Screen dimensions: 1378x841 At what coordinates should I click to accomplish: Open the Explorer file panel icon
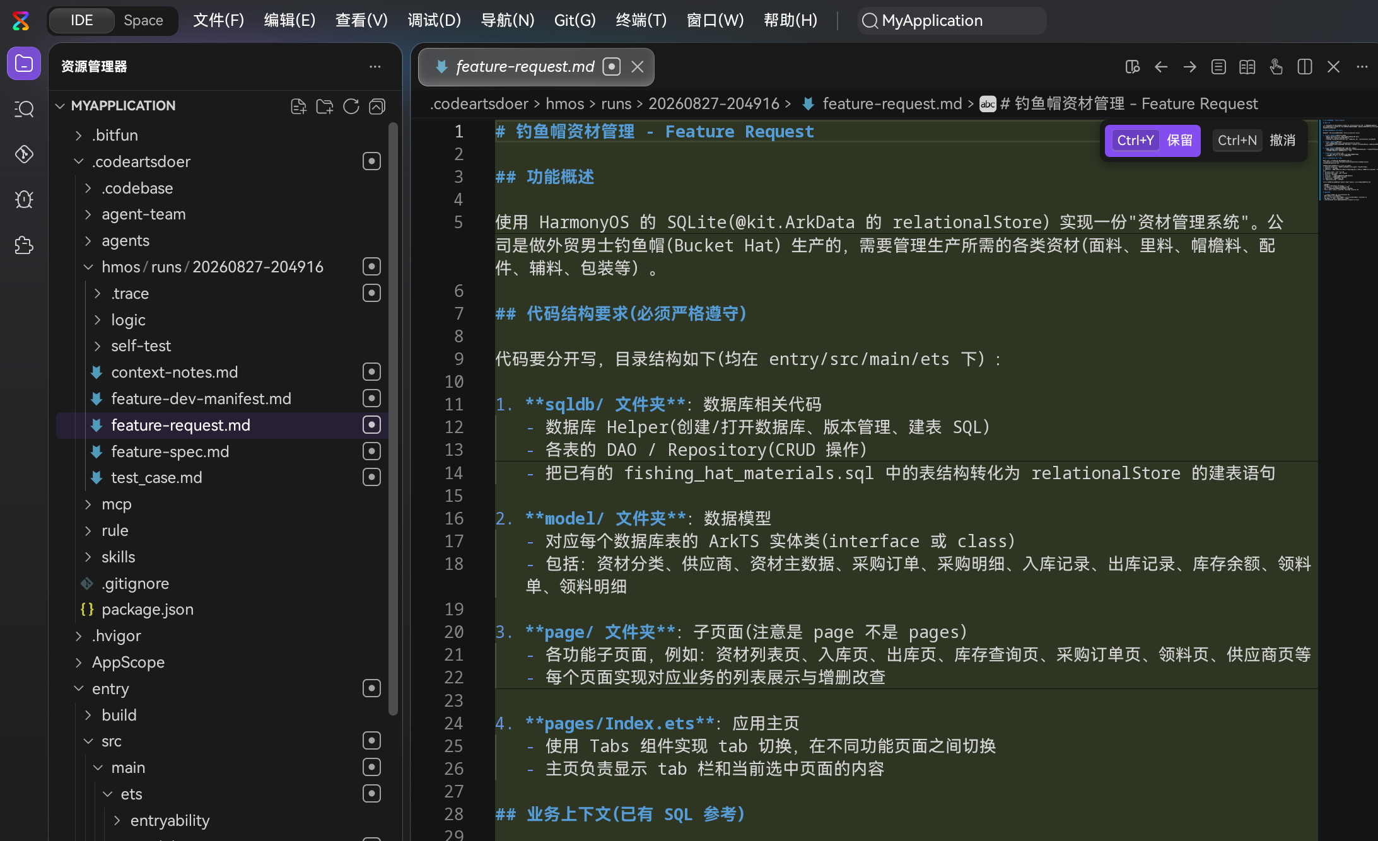[x=24, y=64]
